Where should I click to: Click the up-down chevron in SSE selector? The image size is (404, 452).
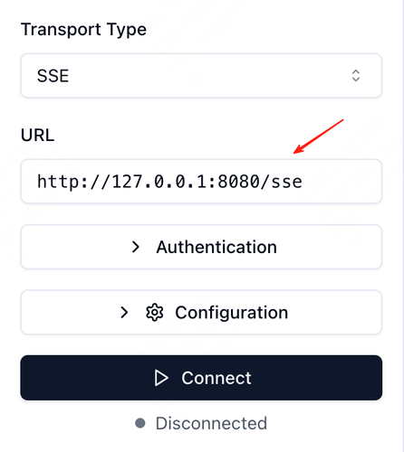356,76
